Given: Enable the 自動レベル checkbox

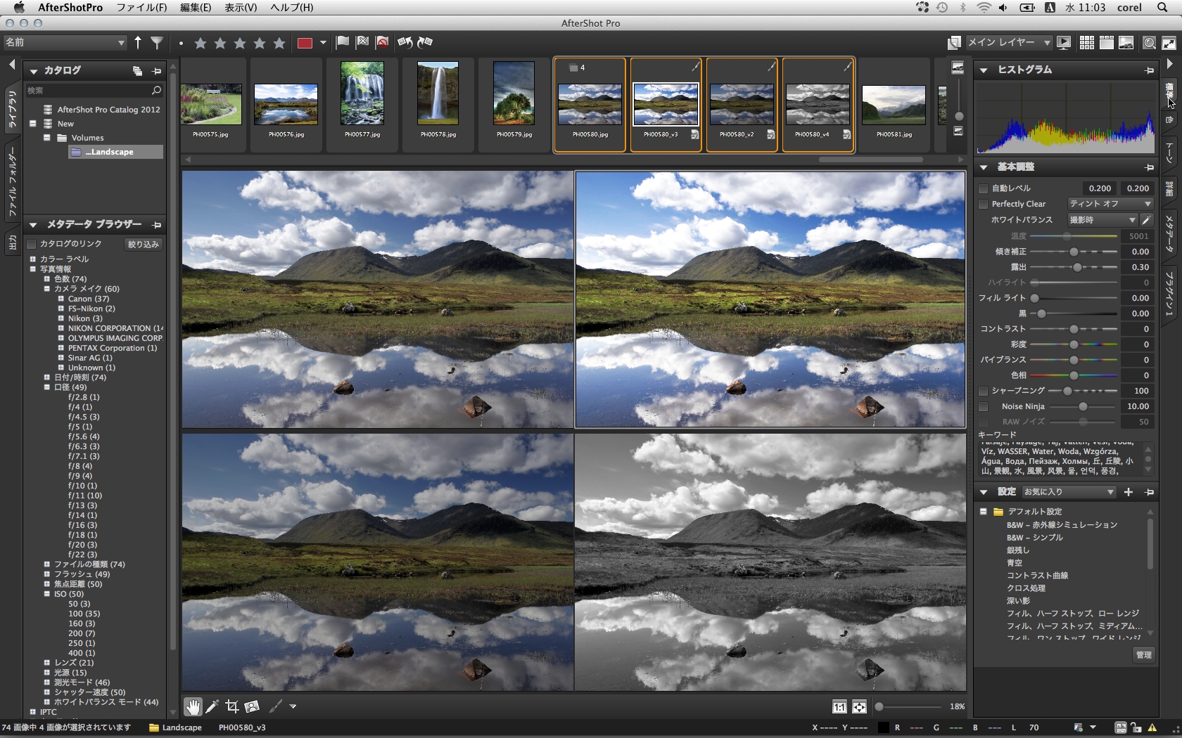Looking at the screenshot, I should click(984, 188).
